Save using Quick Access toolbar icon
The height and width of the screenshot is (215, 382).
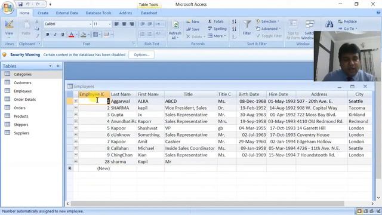[x=20, y=4]
